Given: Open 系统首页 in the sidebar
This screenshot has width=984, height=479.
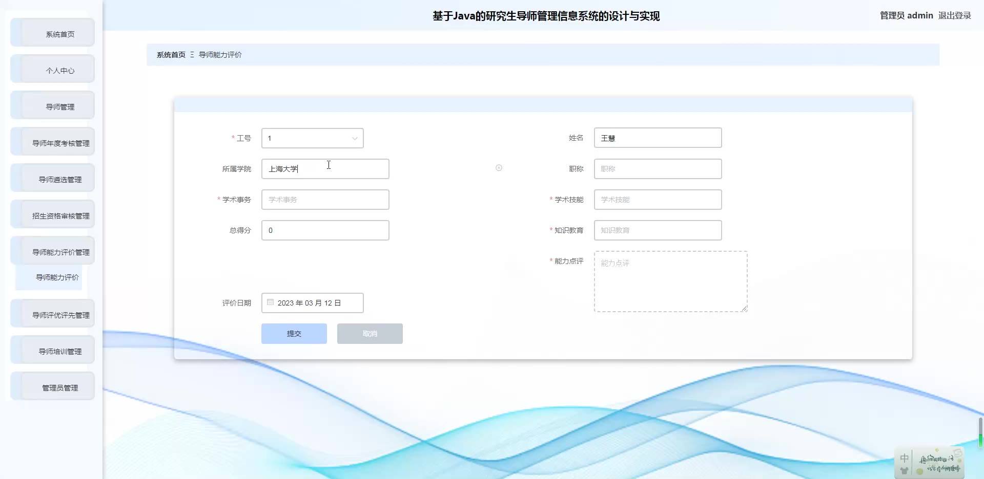Looking at the screenshot, I should 53,33.
